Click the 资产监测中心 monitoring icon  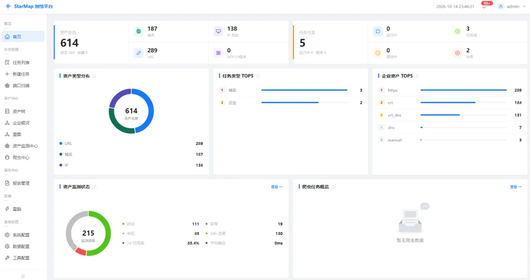coord(7,146)
